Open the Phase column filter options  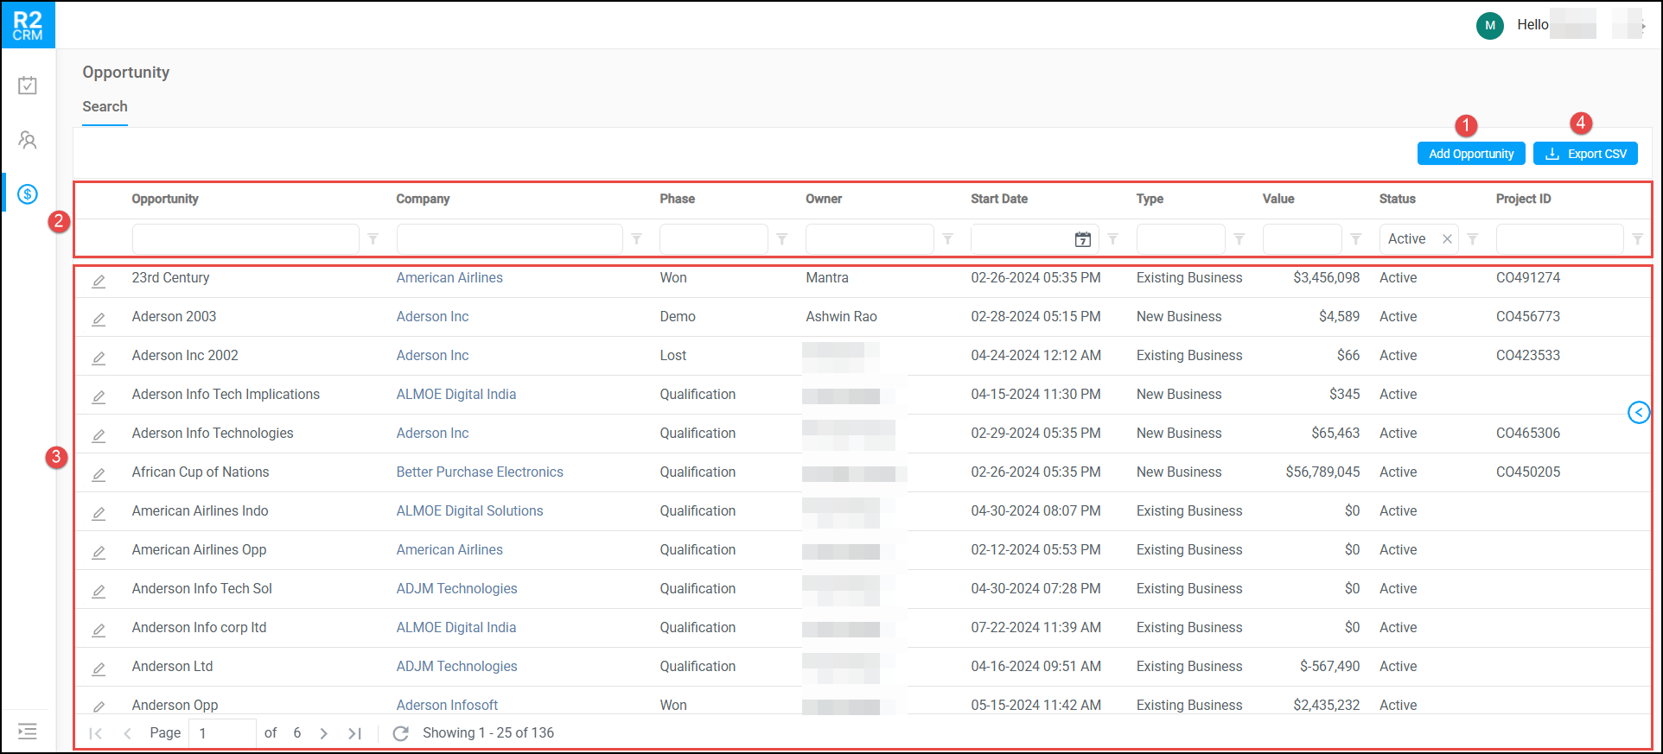point(782,239)
